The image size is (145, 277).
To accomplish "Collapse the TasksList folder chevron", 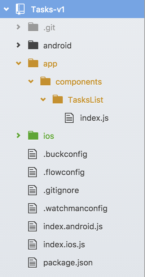I will (x=43, y=99).
